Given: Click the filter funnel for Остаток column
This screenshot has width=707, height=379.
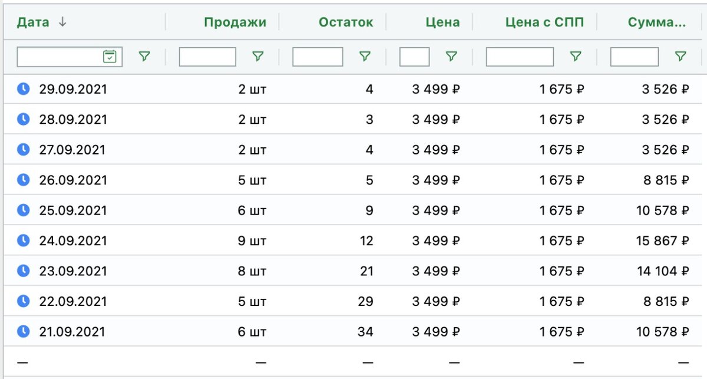Looking at the screenshot, I should [365, 56].
